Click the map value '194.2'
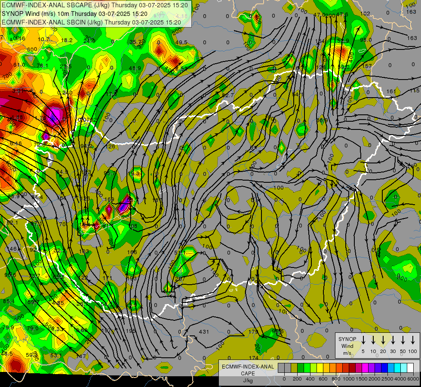 [86, 146]
